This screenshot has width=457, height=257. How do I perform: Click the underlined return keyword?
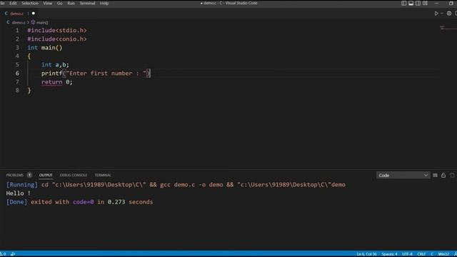(52, 82)
